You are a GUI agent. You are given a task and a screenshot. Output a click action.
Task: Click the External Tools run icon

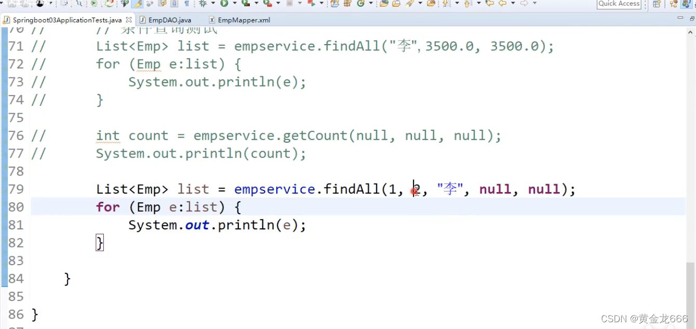267,3
